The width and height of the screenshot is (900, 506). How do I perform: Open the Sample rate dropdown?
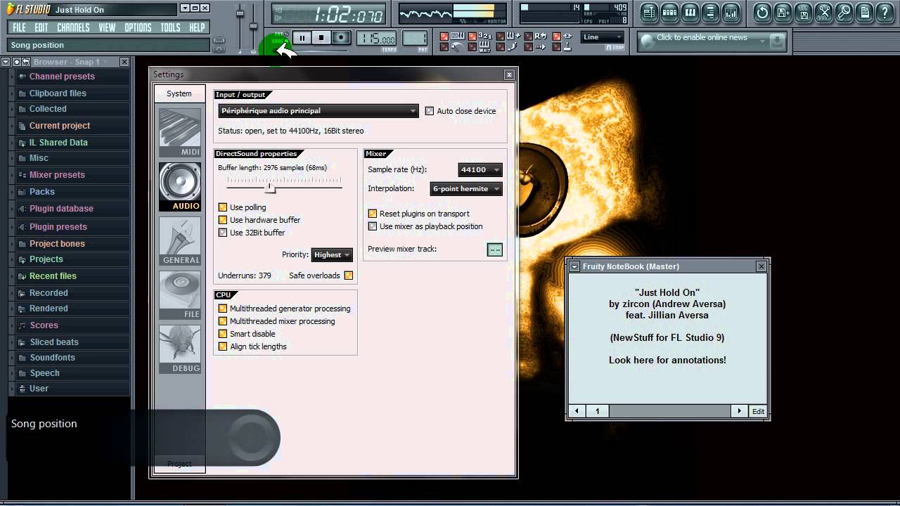click(x=480, y=169)
